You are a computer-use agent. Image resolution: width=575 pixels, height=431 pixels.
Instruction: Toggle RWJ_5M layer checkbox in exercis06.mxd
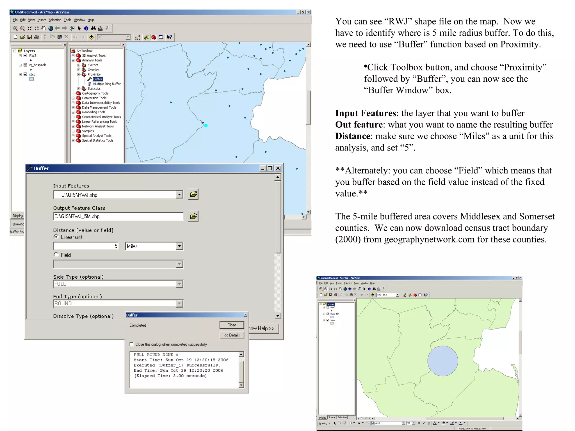click(328, 314)
